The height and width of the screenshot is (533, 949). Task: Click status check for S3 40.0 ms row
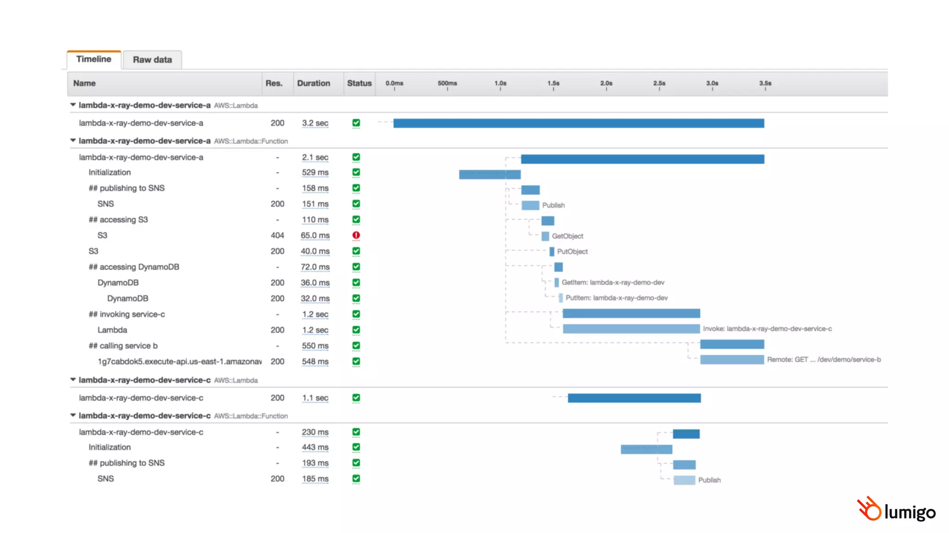pos(356,251)
